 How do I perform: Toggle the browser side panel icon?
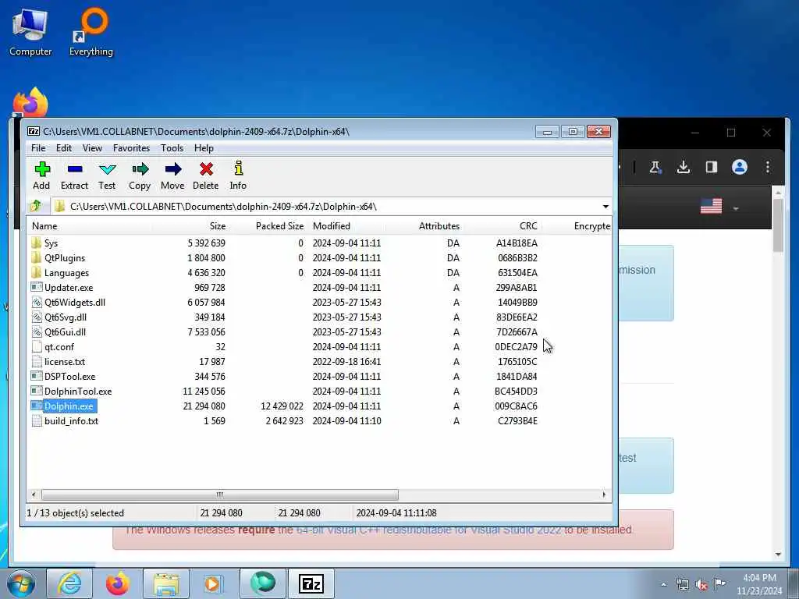click(x=712, y=167)
